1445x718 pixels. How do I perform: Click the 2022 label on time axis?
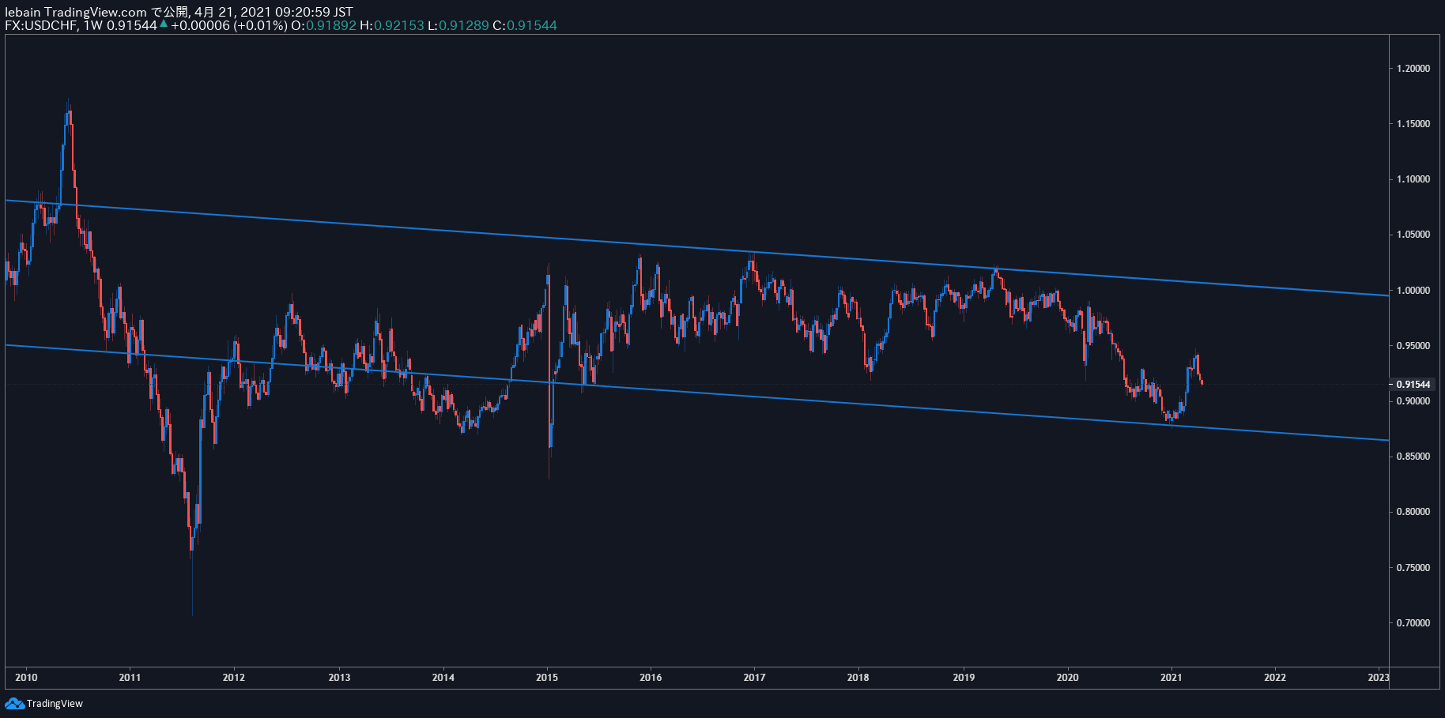click(x=1275, y=677)
